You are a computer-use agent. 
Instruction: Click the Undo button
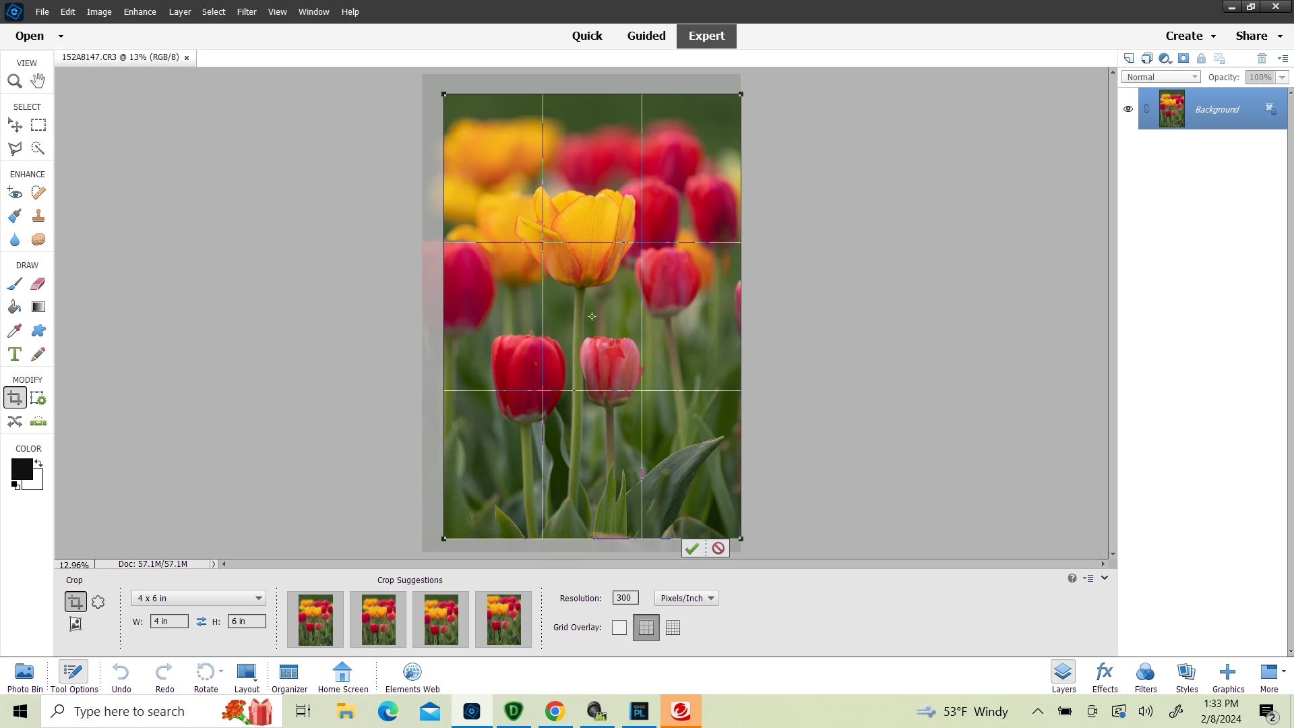coord(121,677)
